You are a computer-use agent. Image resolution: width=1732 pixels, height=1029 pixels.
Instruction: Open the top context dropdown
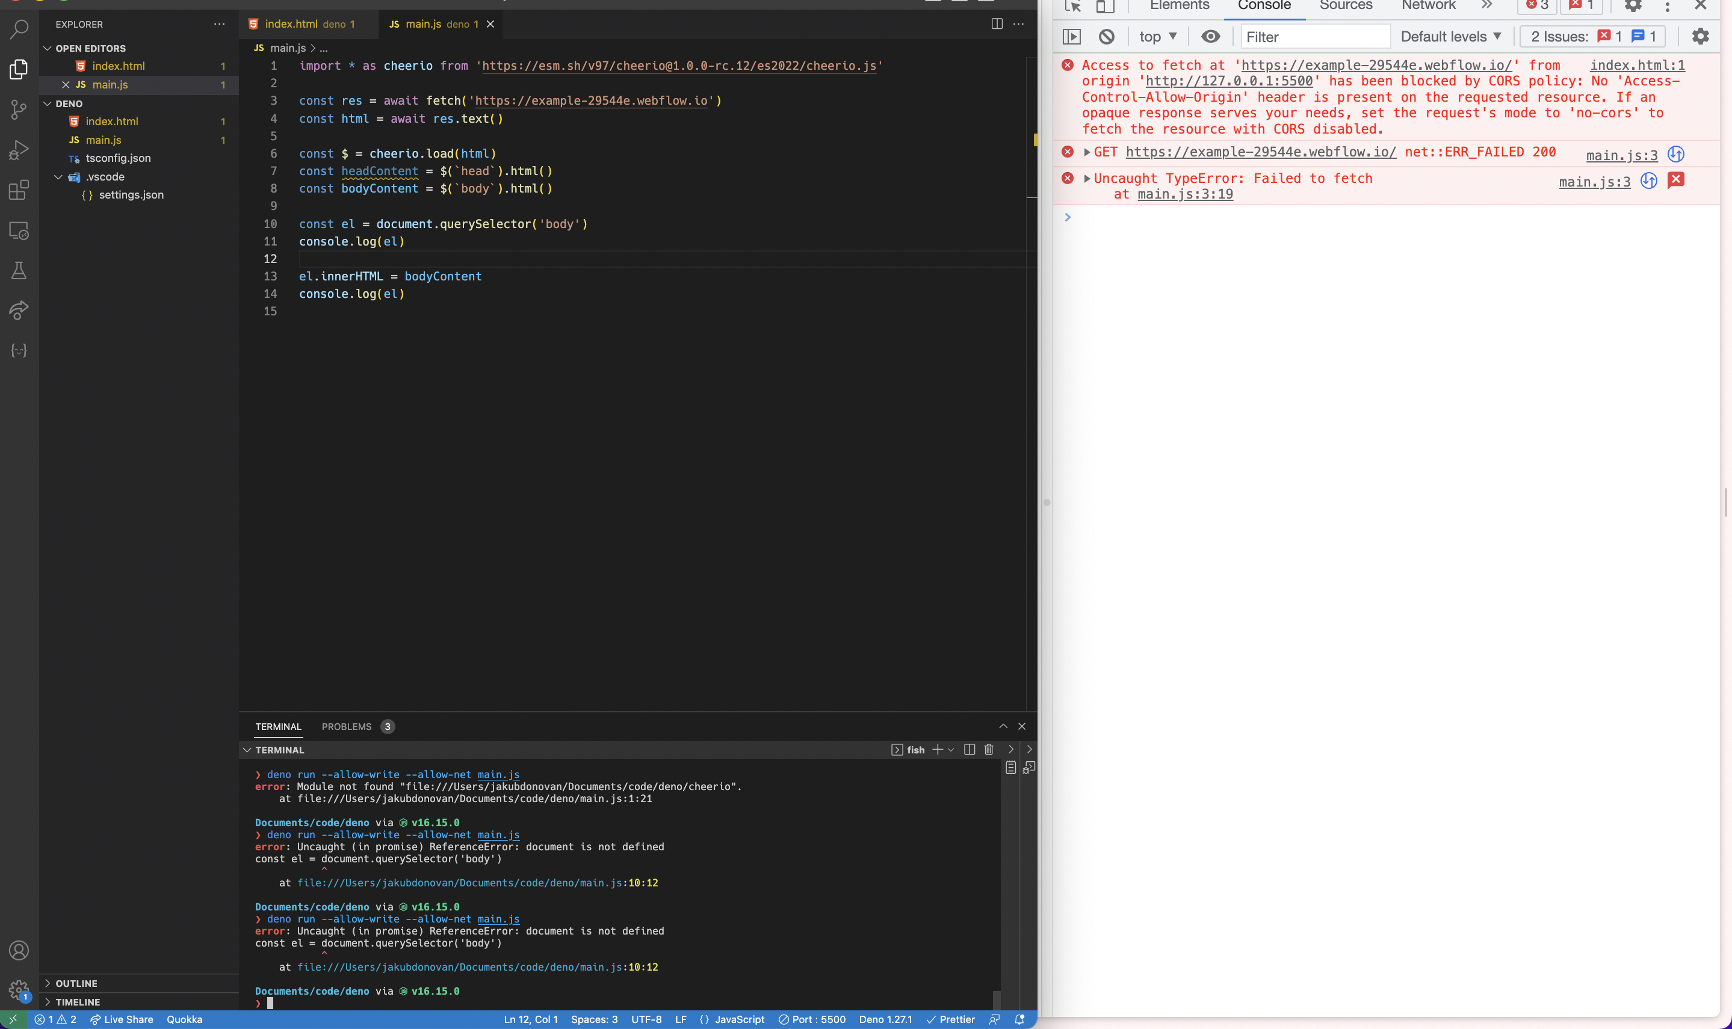tap(1158, 37)
